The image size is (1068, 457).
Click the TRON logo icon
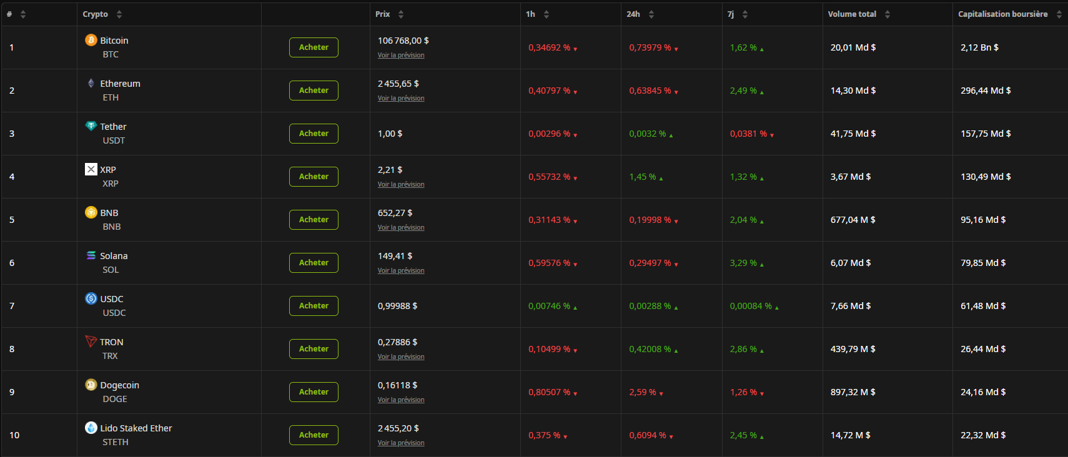click(x=91, y=342)
